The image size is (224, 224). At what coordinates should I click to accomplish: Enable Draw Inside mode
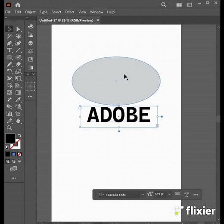tap(19, 161)
